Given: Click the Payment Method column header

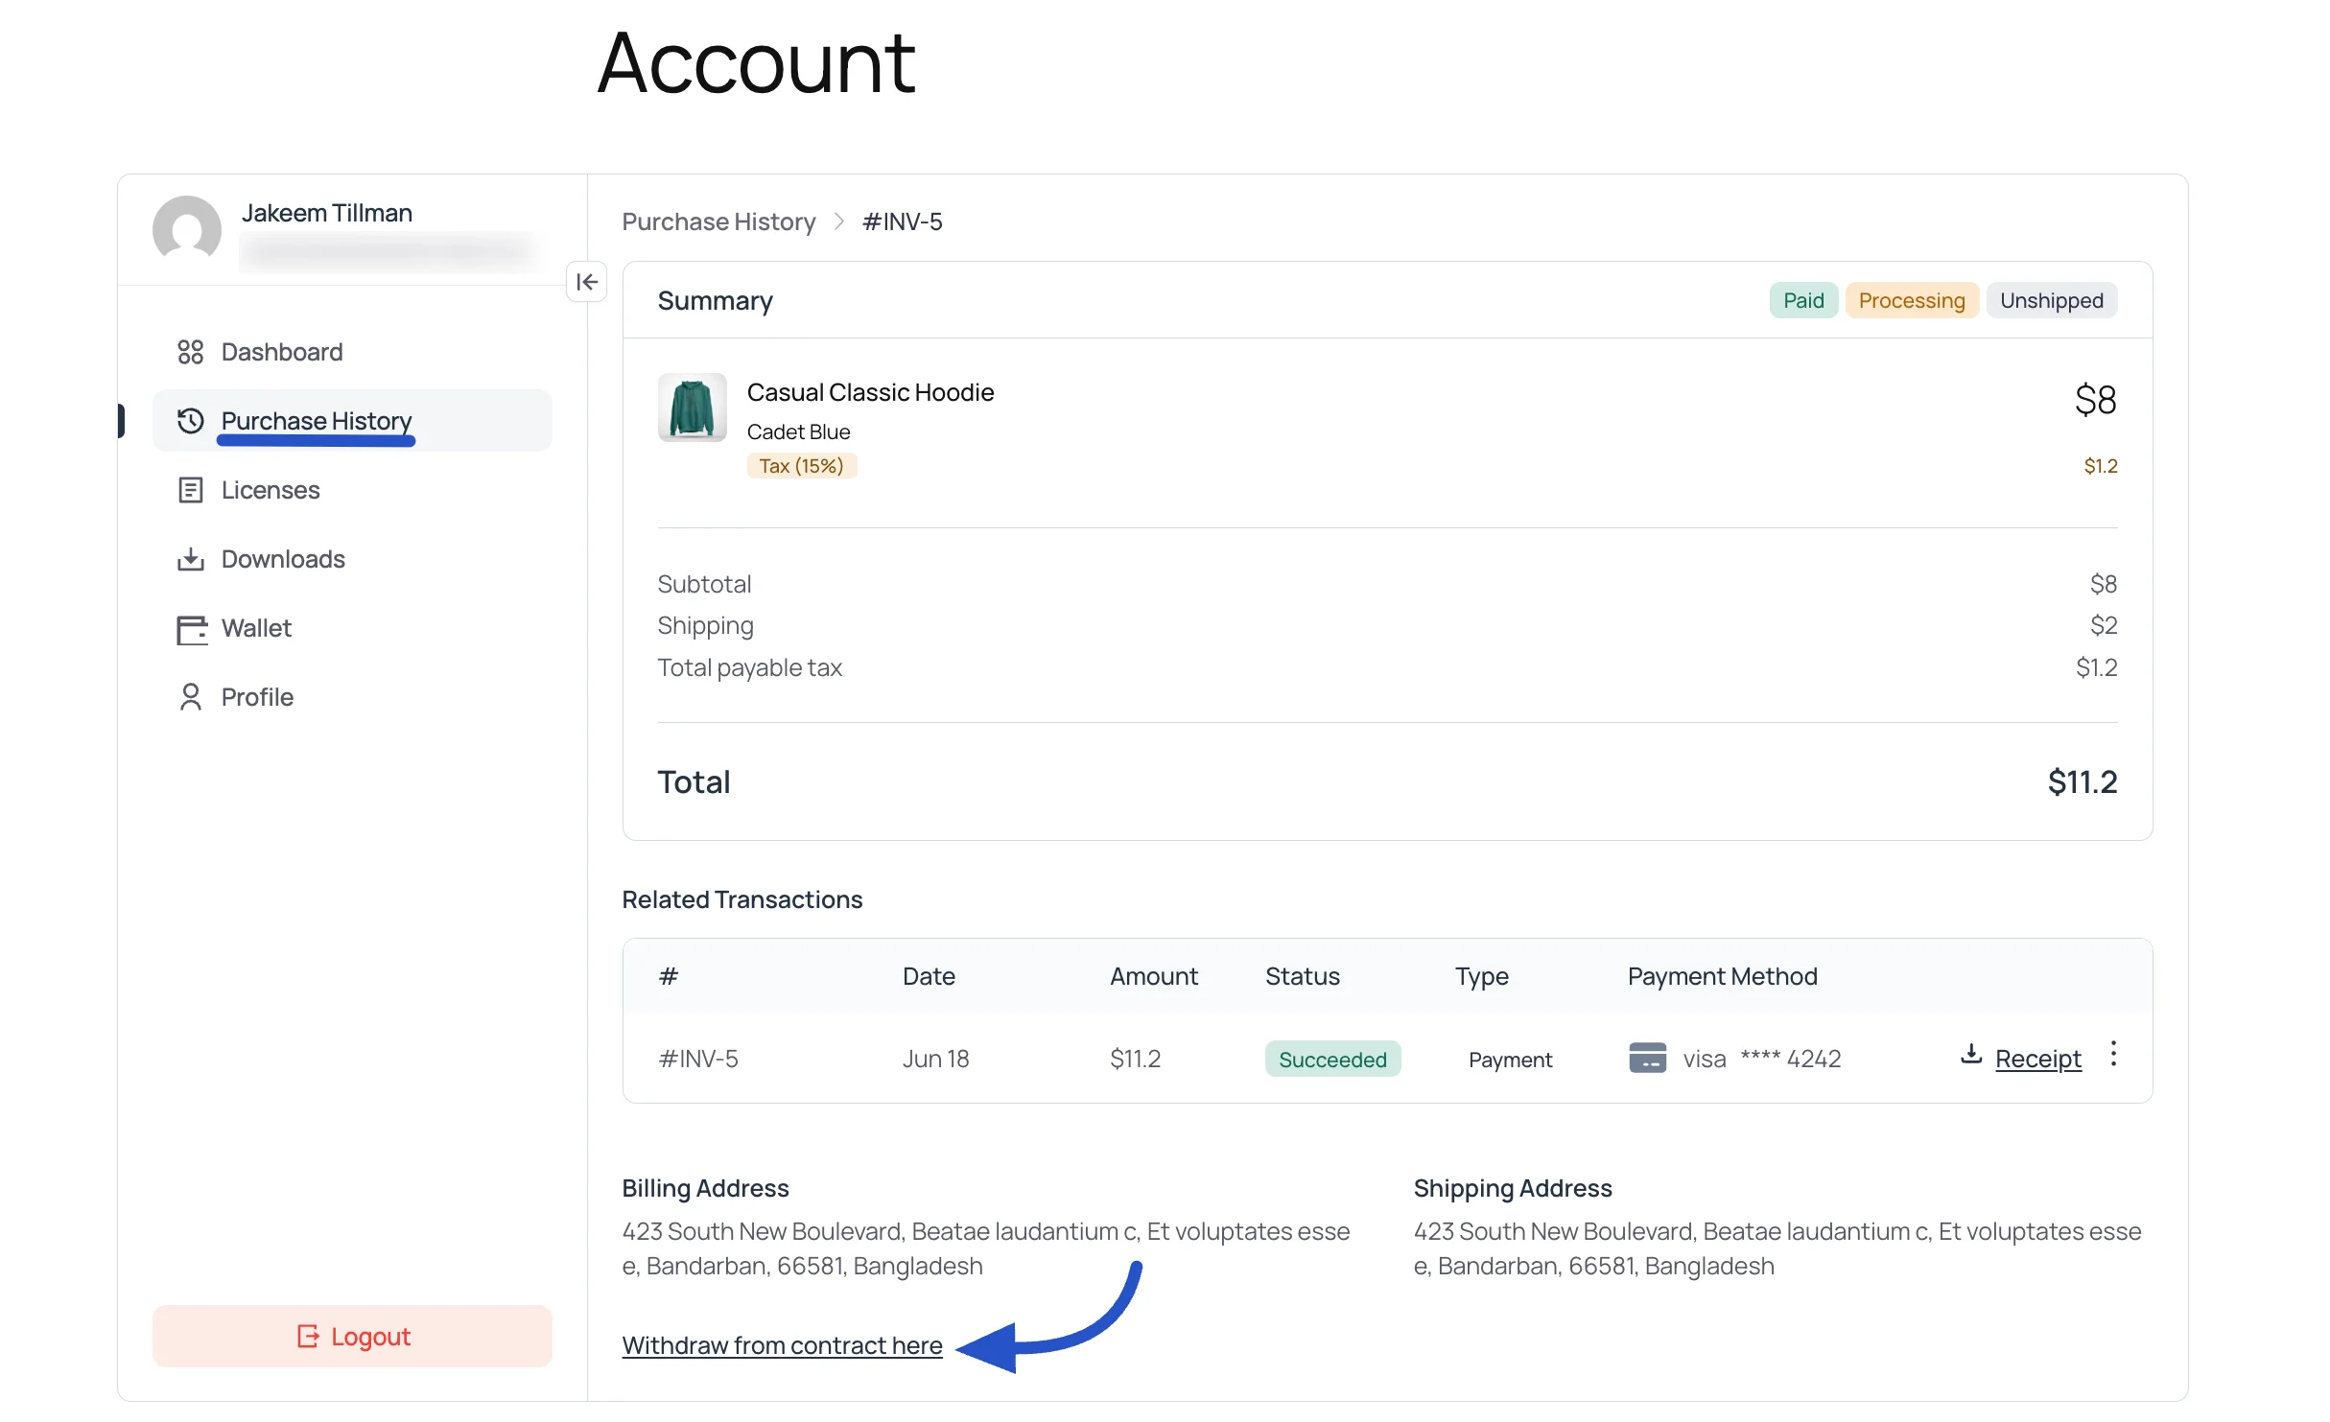Looking at the screenshot, I should click(x=1722, y=976).
